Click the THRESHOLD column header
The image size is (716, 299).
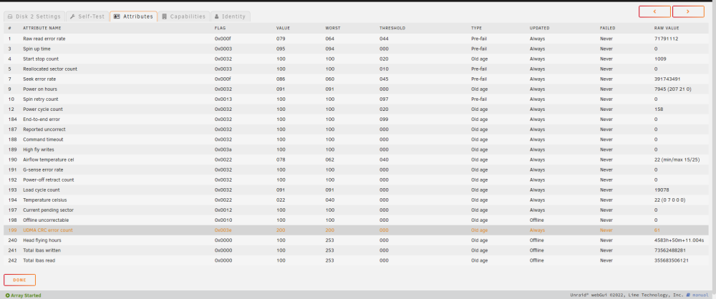click(392, 29)
